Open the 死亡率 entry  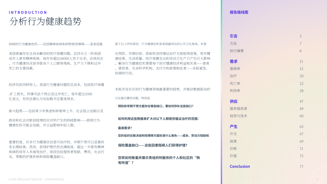coord(235,83)
